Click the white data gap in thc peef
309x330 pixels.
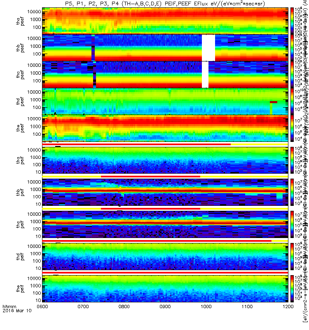(205, 75)
